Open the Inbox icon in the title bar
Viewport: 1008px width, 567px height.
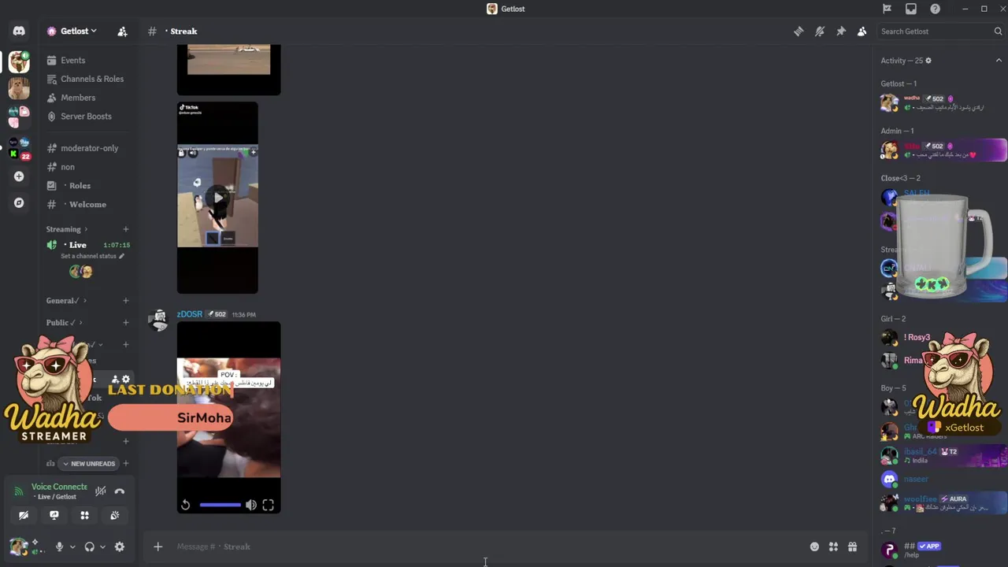click(x=911, y=9)
